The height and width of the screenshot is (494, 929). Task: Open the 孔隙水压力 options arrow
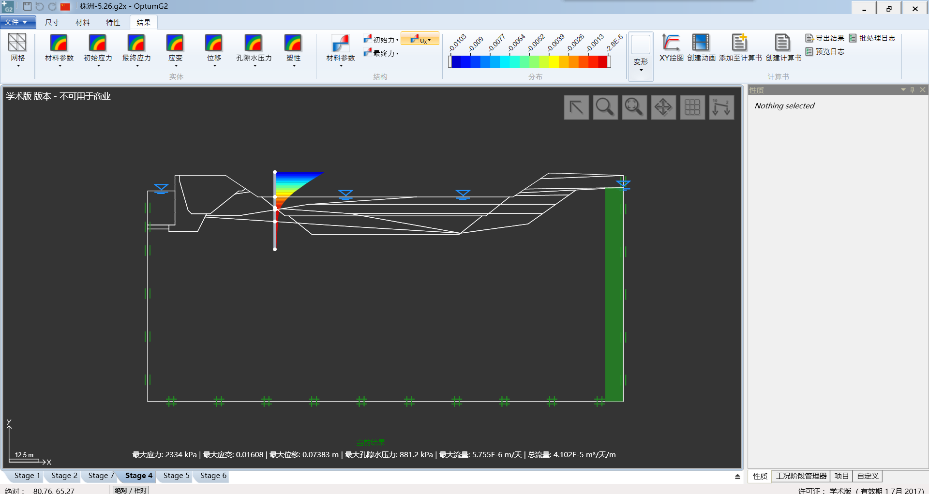point(255,65)
